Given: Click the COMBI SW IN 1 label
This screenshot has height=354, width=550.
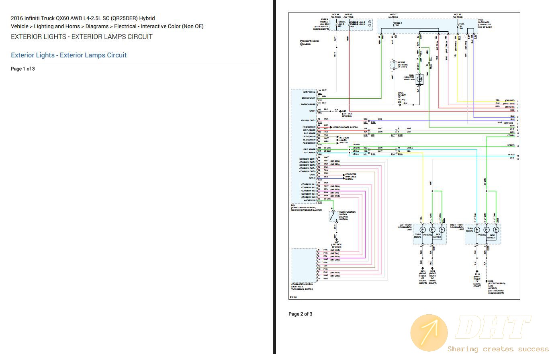Looking at the screenshot, I should (x=309, y=185).
